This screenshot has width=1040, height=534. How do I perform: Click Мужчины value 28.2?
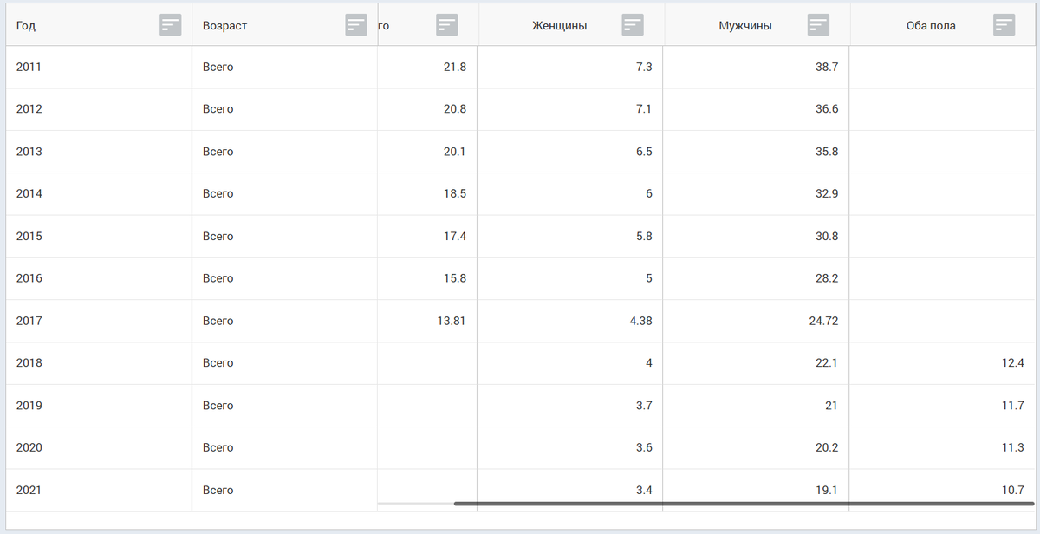(x=827, y=278)
